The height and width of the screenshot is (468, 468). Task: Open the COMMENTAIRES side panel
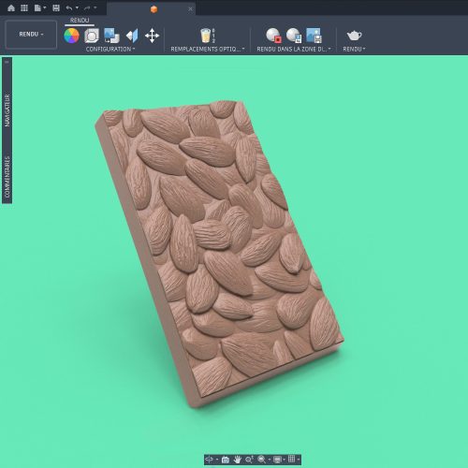7,177
